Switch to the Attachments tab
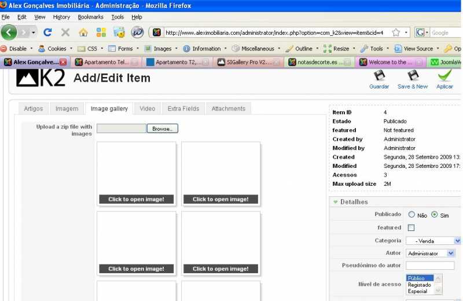 [228, 109]
